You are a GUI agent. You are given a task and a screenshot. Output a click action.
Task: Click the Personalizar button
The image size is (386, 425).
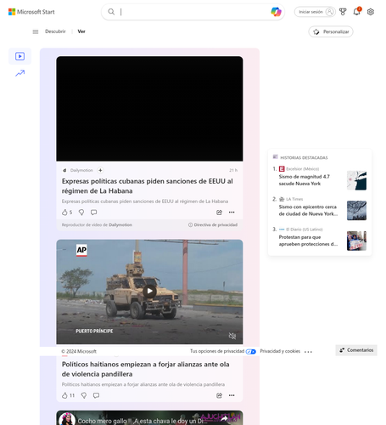(x=331, y=31)
